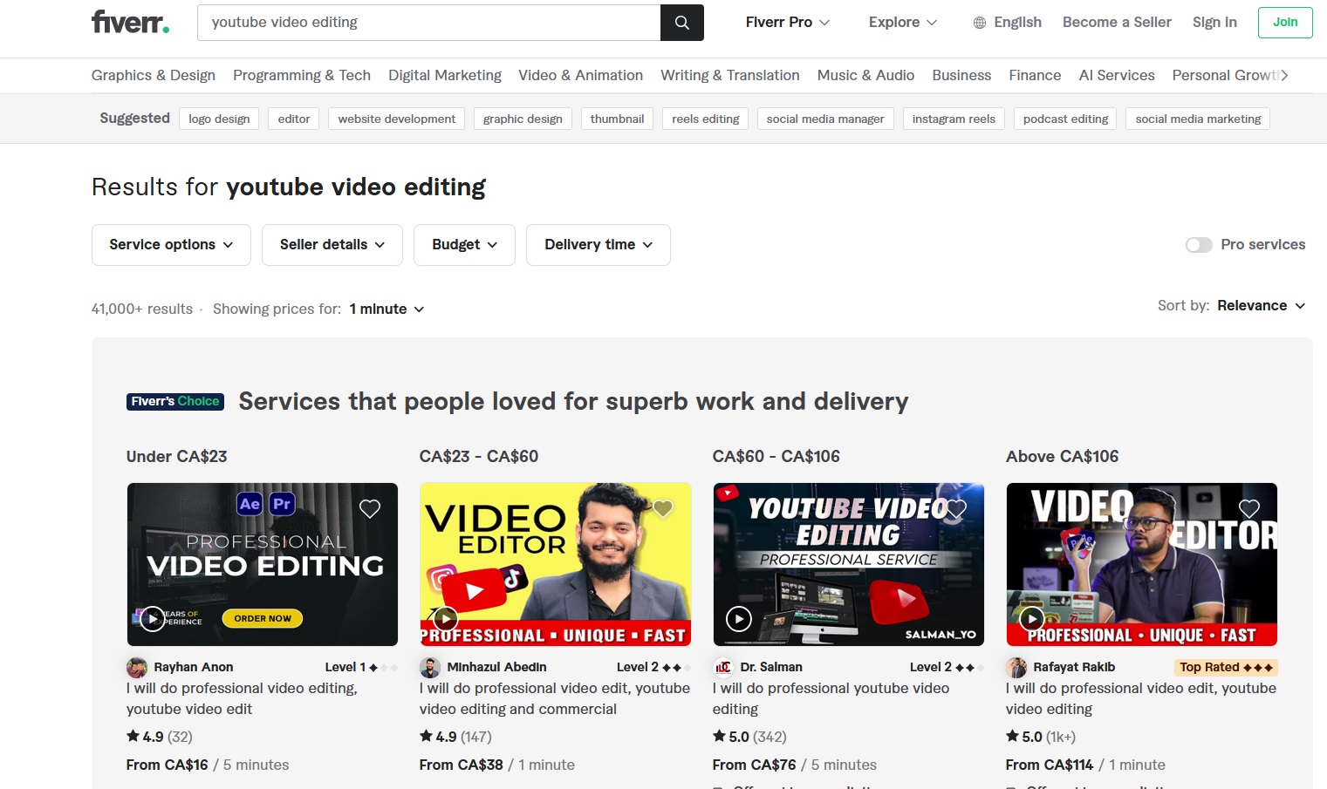Open the Sort by Relevance dropdown
The height and width of the screenshot is (789, 1327).
coord(1262,306)
